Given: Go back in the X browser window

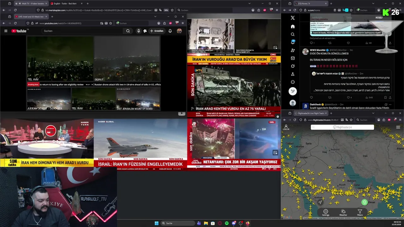Looking at the screenshot, I should tap(284, 10).
